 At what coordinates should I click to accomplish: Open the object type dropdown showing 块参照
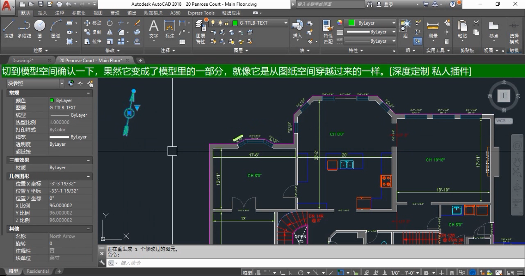point(36,84)
